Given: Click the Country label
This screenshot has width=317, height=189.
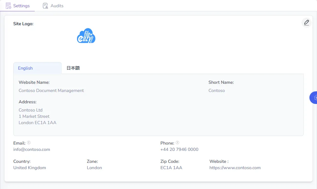Looking at the screenshot, I should (x=22, y=161).
